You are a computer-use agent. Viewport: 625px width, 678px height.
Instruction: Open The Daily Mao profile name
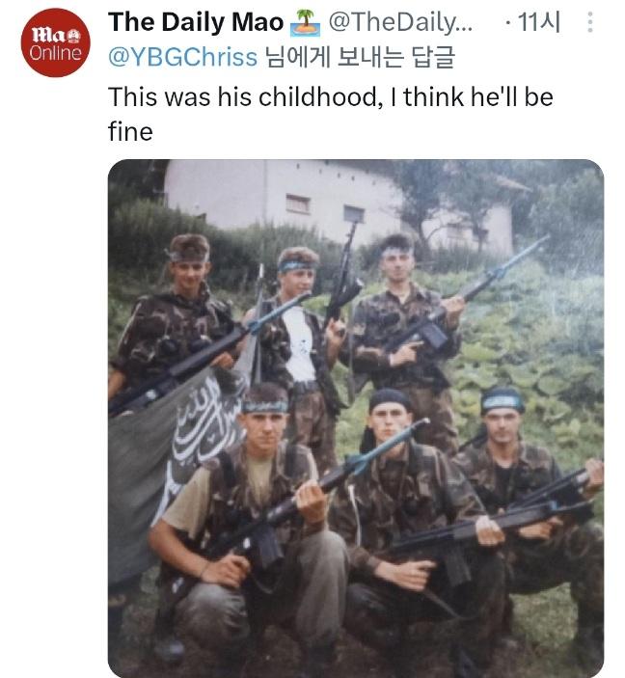click(196, 22)
